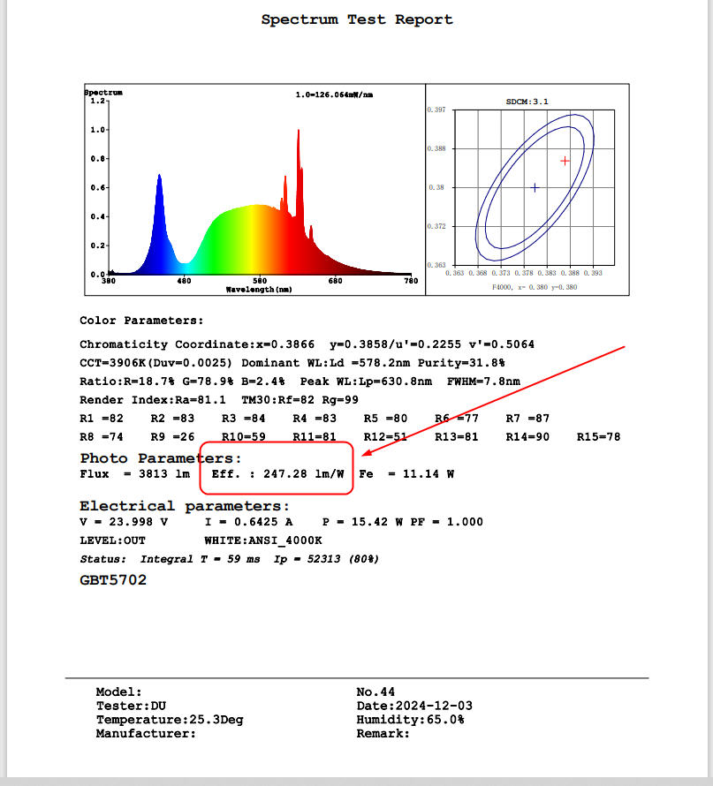Viewport: 713px width, 786px height.
Task: Click the R7 =87 value
Action: coord(527,419)
